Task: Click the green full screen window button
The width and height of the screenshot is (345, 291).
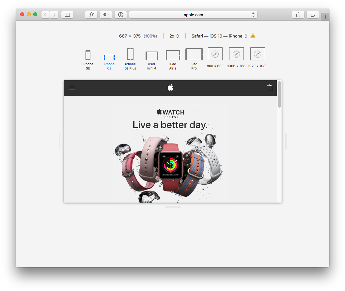Action: click(35, 14)
